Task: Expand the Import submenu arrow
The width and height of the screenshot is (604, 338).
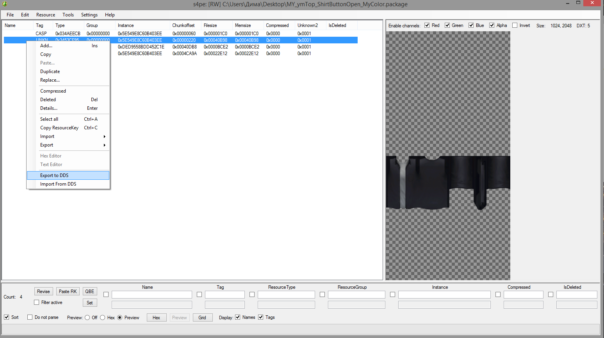Action: click(104, 136)
